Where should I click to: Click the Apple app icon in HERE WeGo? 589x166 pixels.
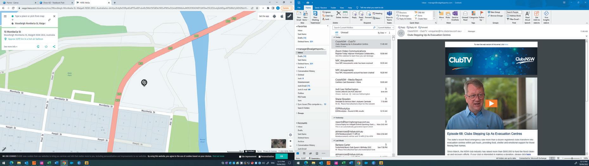coord(282,16)
